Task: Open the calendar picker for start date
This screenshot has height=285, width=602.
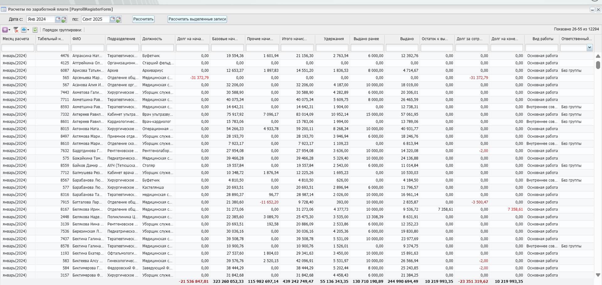Action: coord(58,19)
